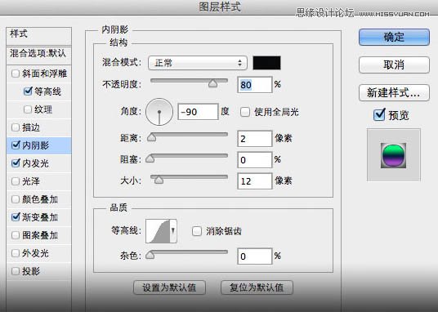Select the 内发光 style row
The image size is (438, 312).
click(x=39, y=163)
